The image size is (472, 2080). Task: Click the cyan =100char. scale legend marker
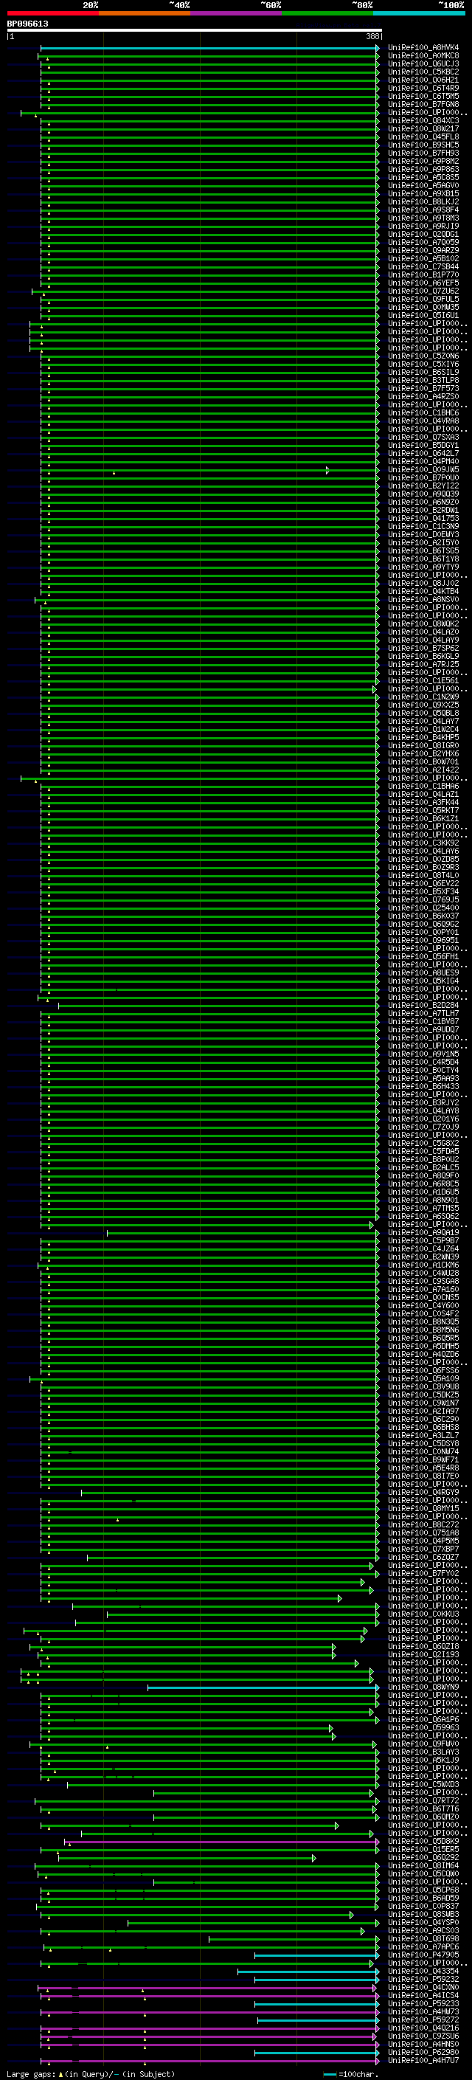[x=329, y=2074]
